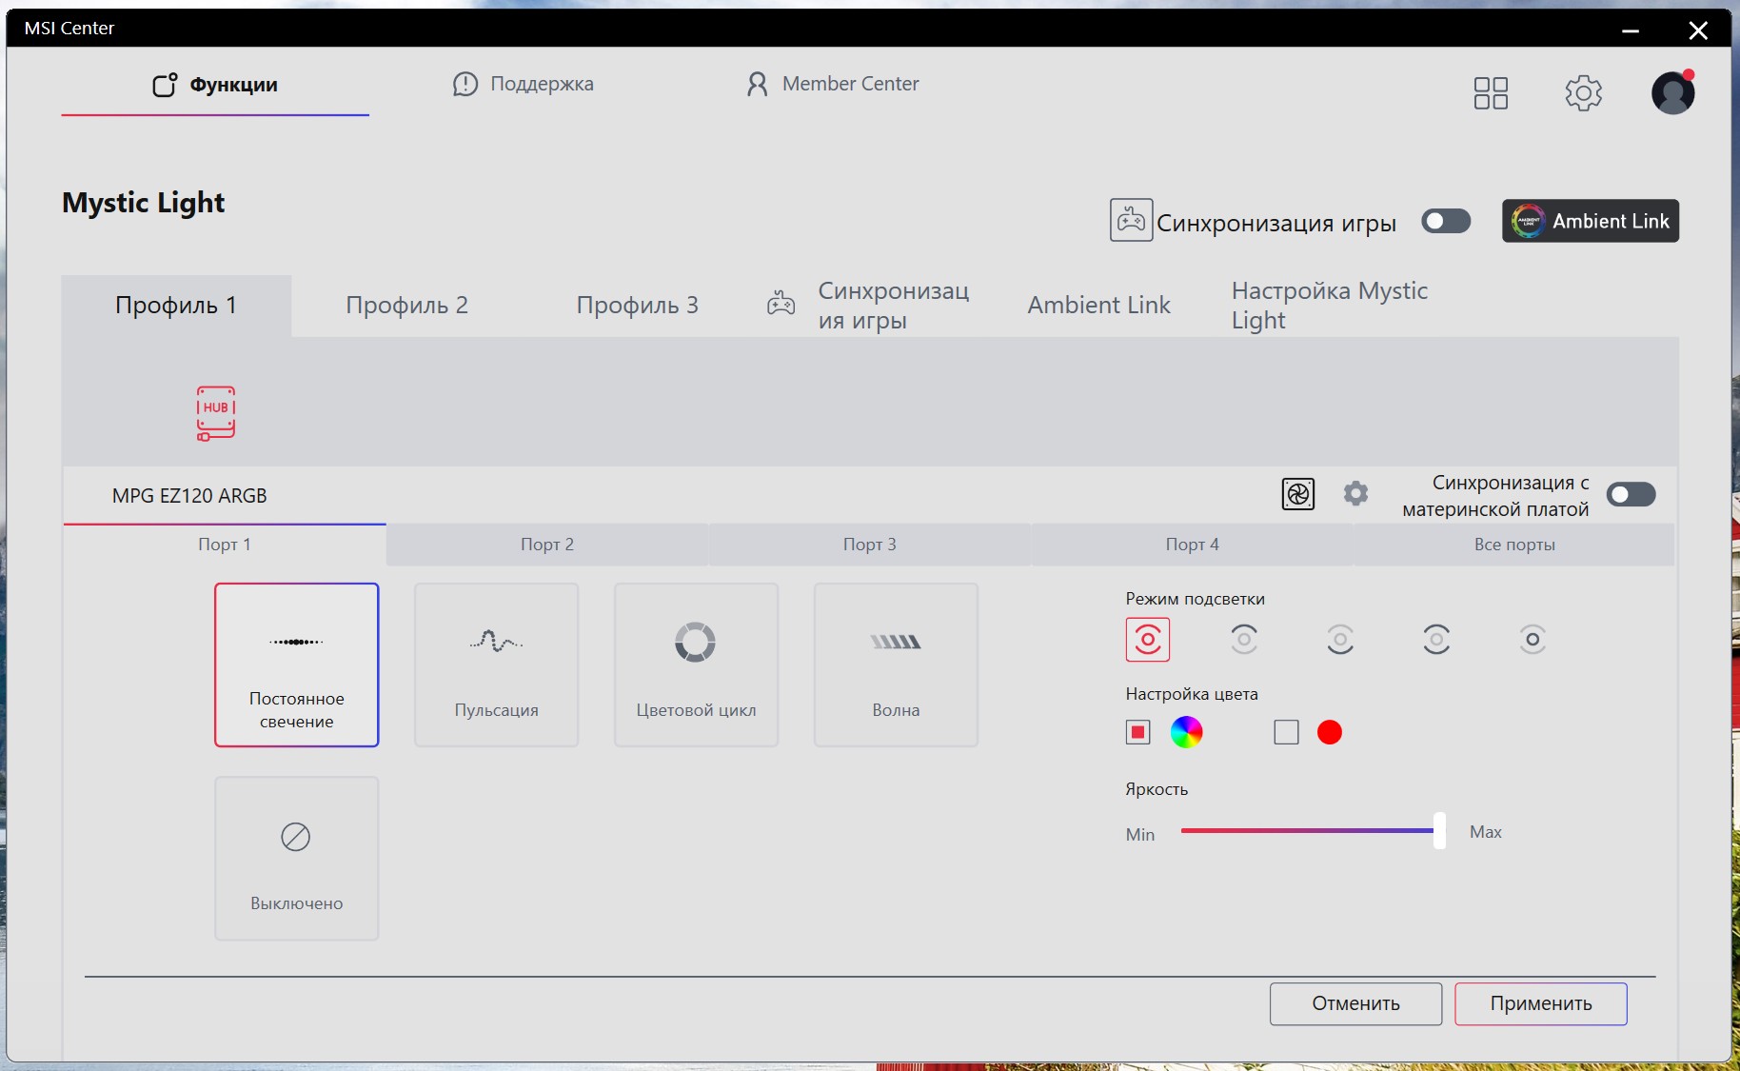
Task: Open the apps grid icon
Action: [x=1491, y=93]
